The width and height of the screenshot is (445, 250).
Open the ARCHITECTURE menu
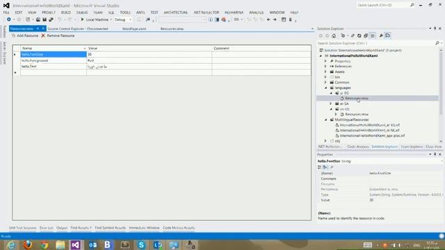[x=176, y=12]
